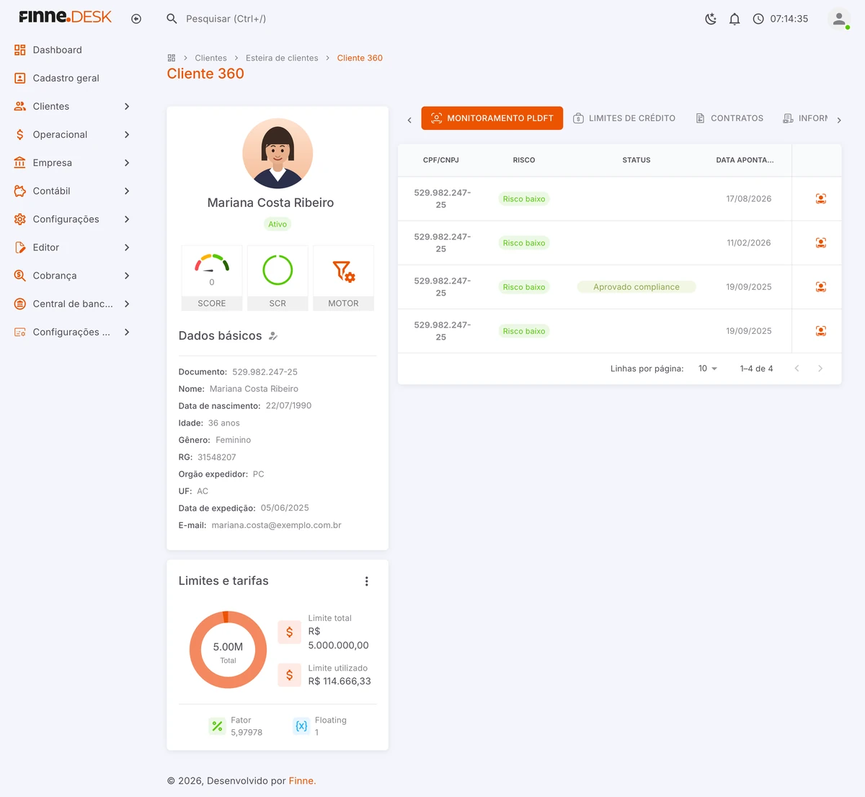Click the Configurações gear icon

20,219
